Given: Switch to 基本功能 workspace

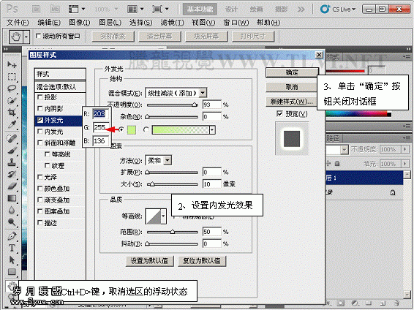Looking at the screenshot, I should [x=200, y=10].
